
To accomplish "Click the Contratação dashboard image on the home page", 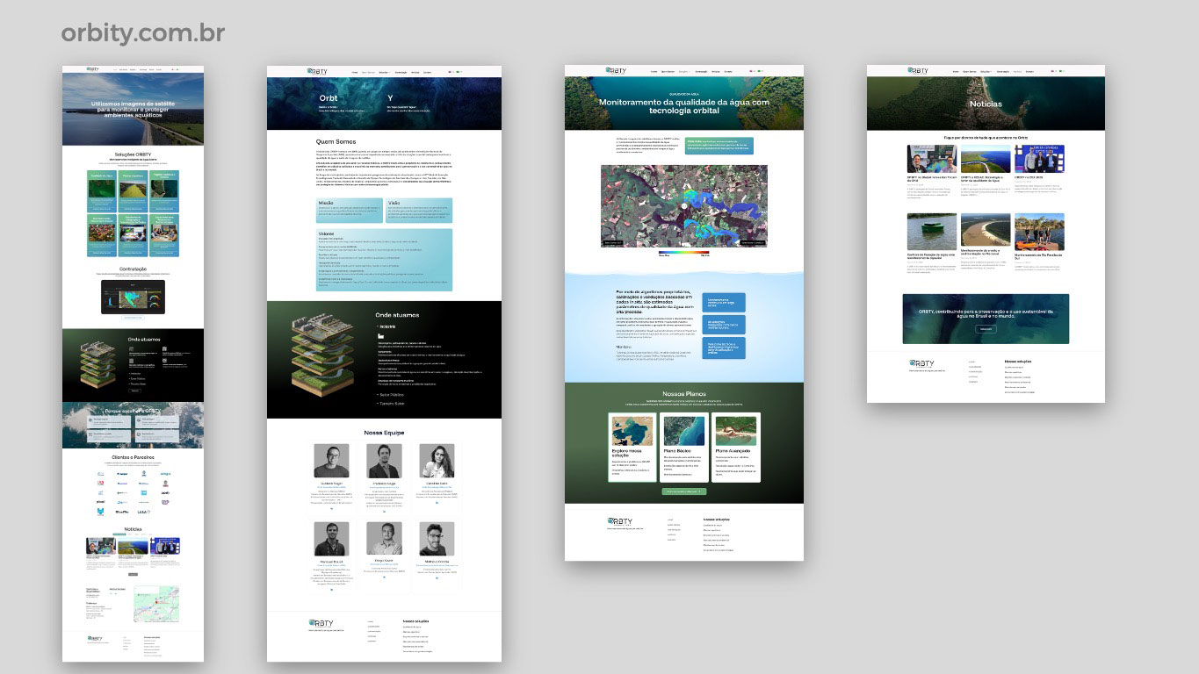I will click(x=132, y=296).
